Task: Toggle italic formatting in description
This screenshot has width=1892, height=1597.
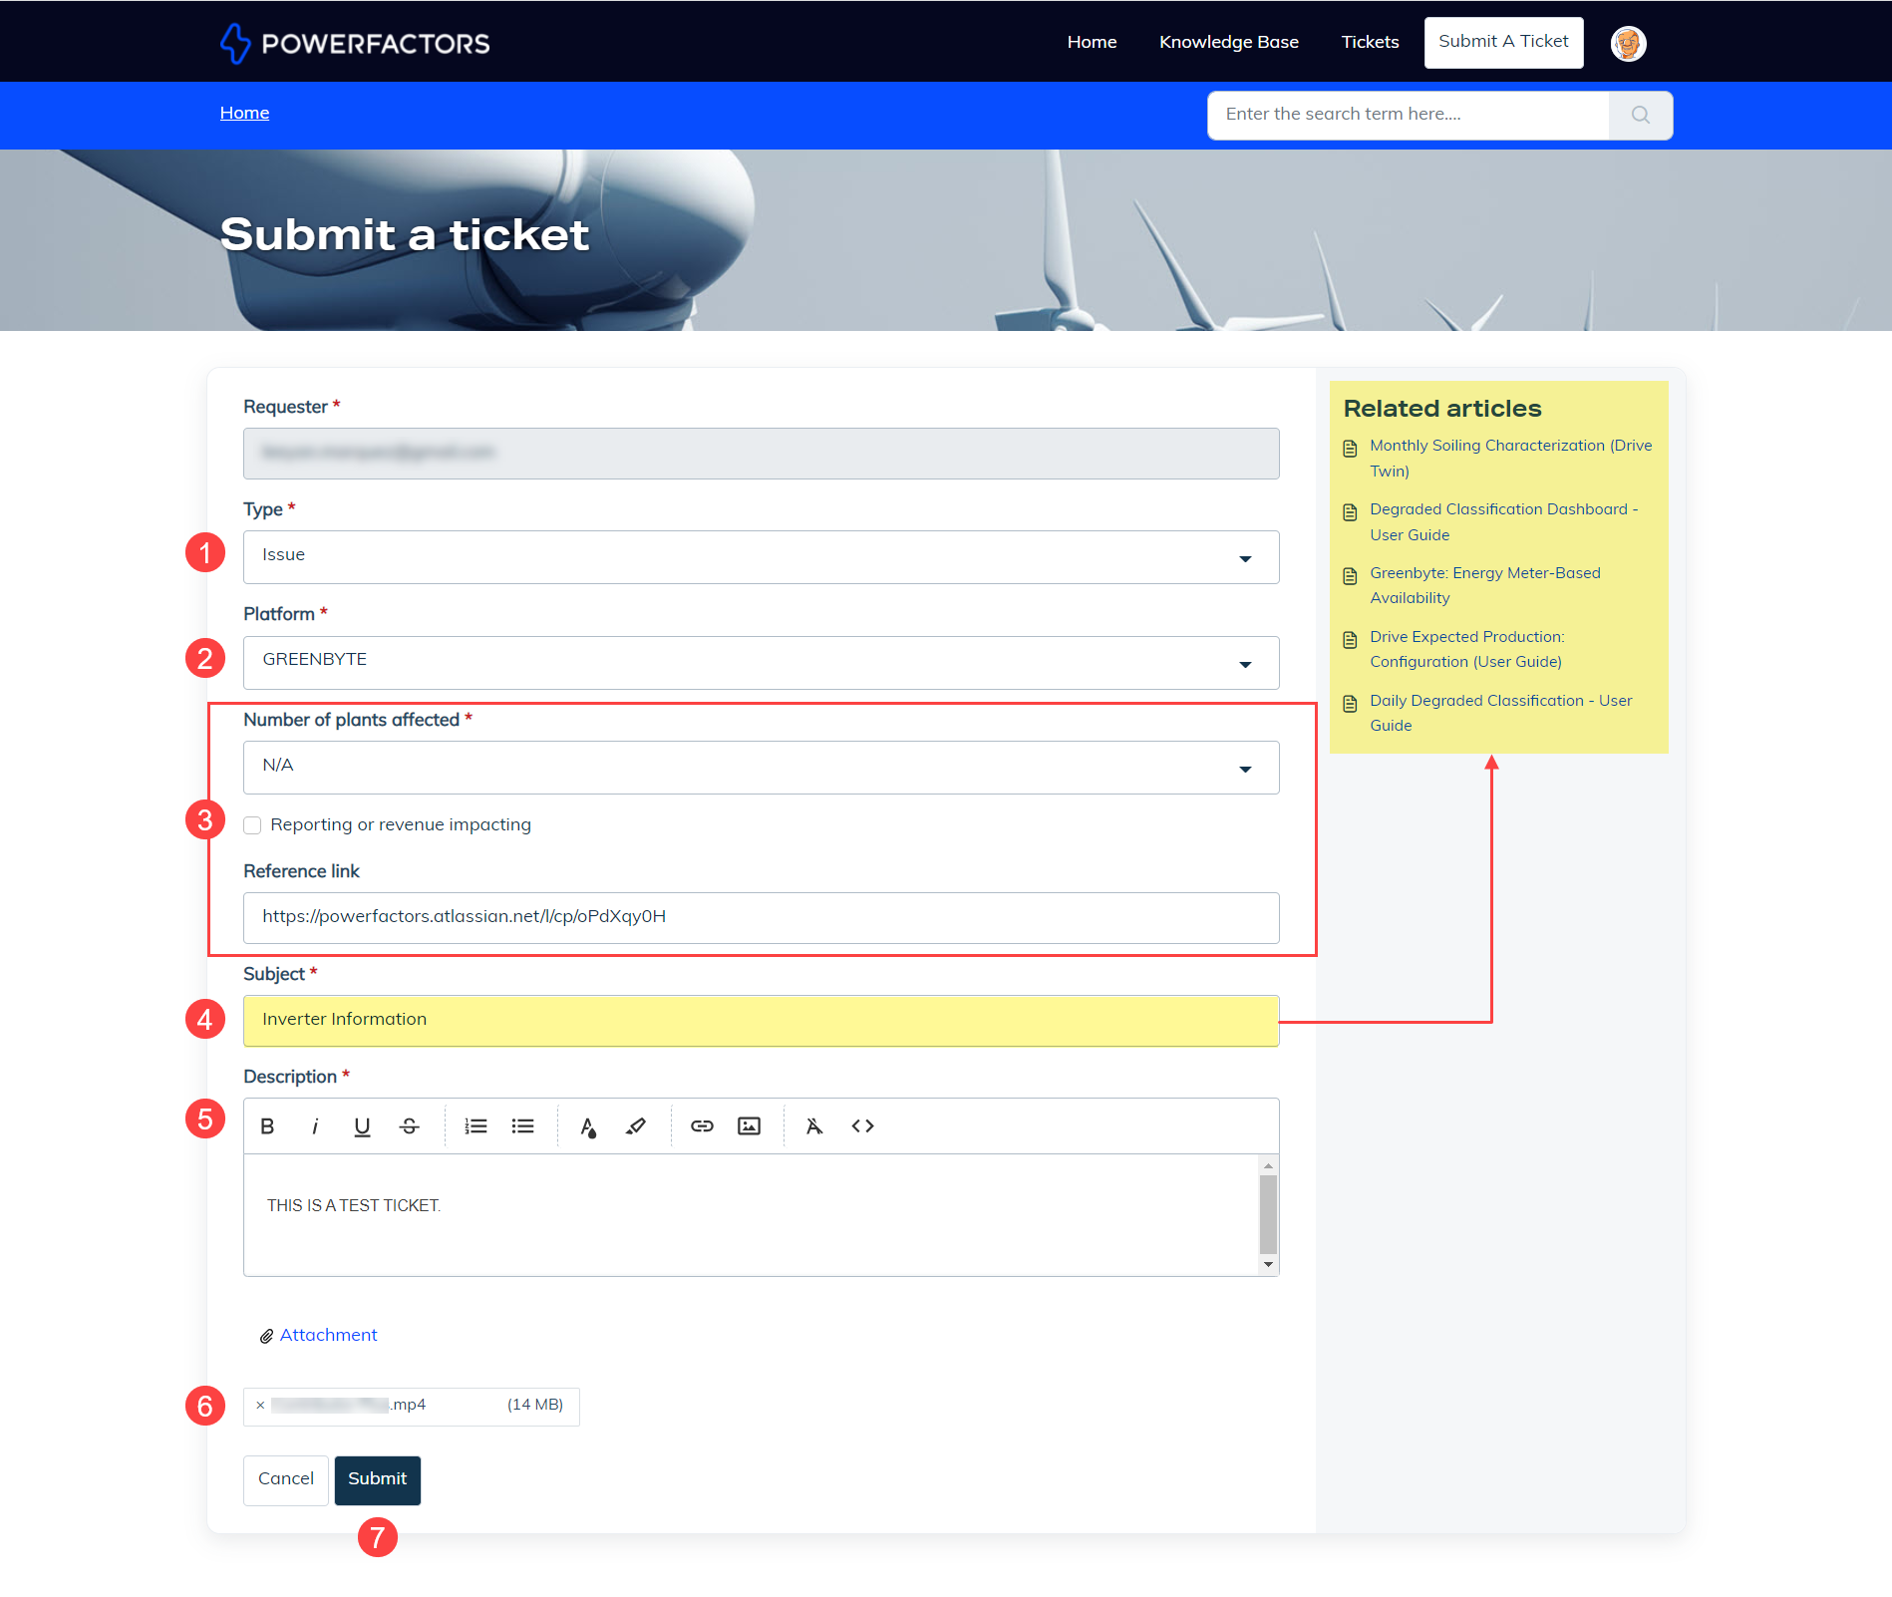Action: click(x=315, y=1125)
